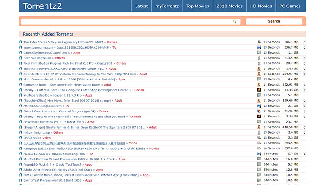Switch to HD Movies tab
This screenshot has height=185, width=325.
[x=261, y=6]
